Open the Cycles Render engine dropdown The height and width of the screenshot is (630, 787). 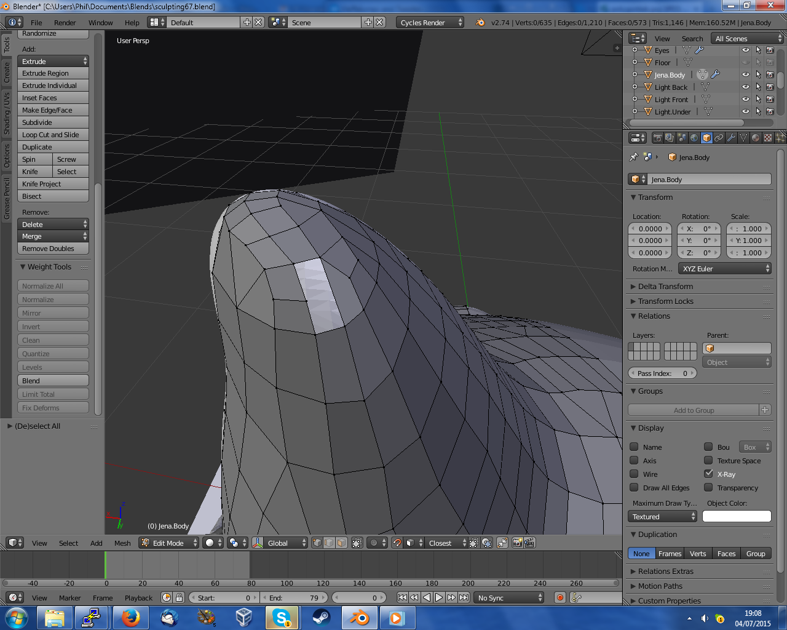coord(430,22)
